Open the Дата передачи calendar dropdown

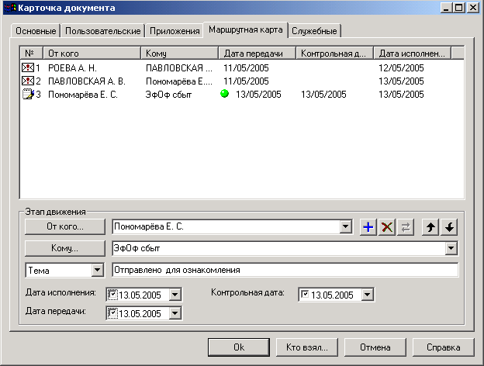pyautogui.click(x=175, y=313)
